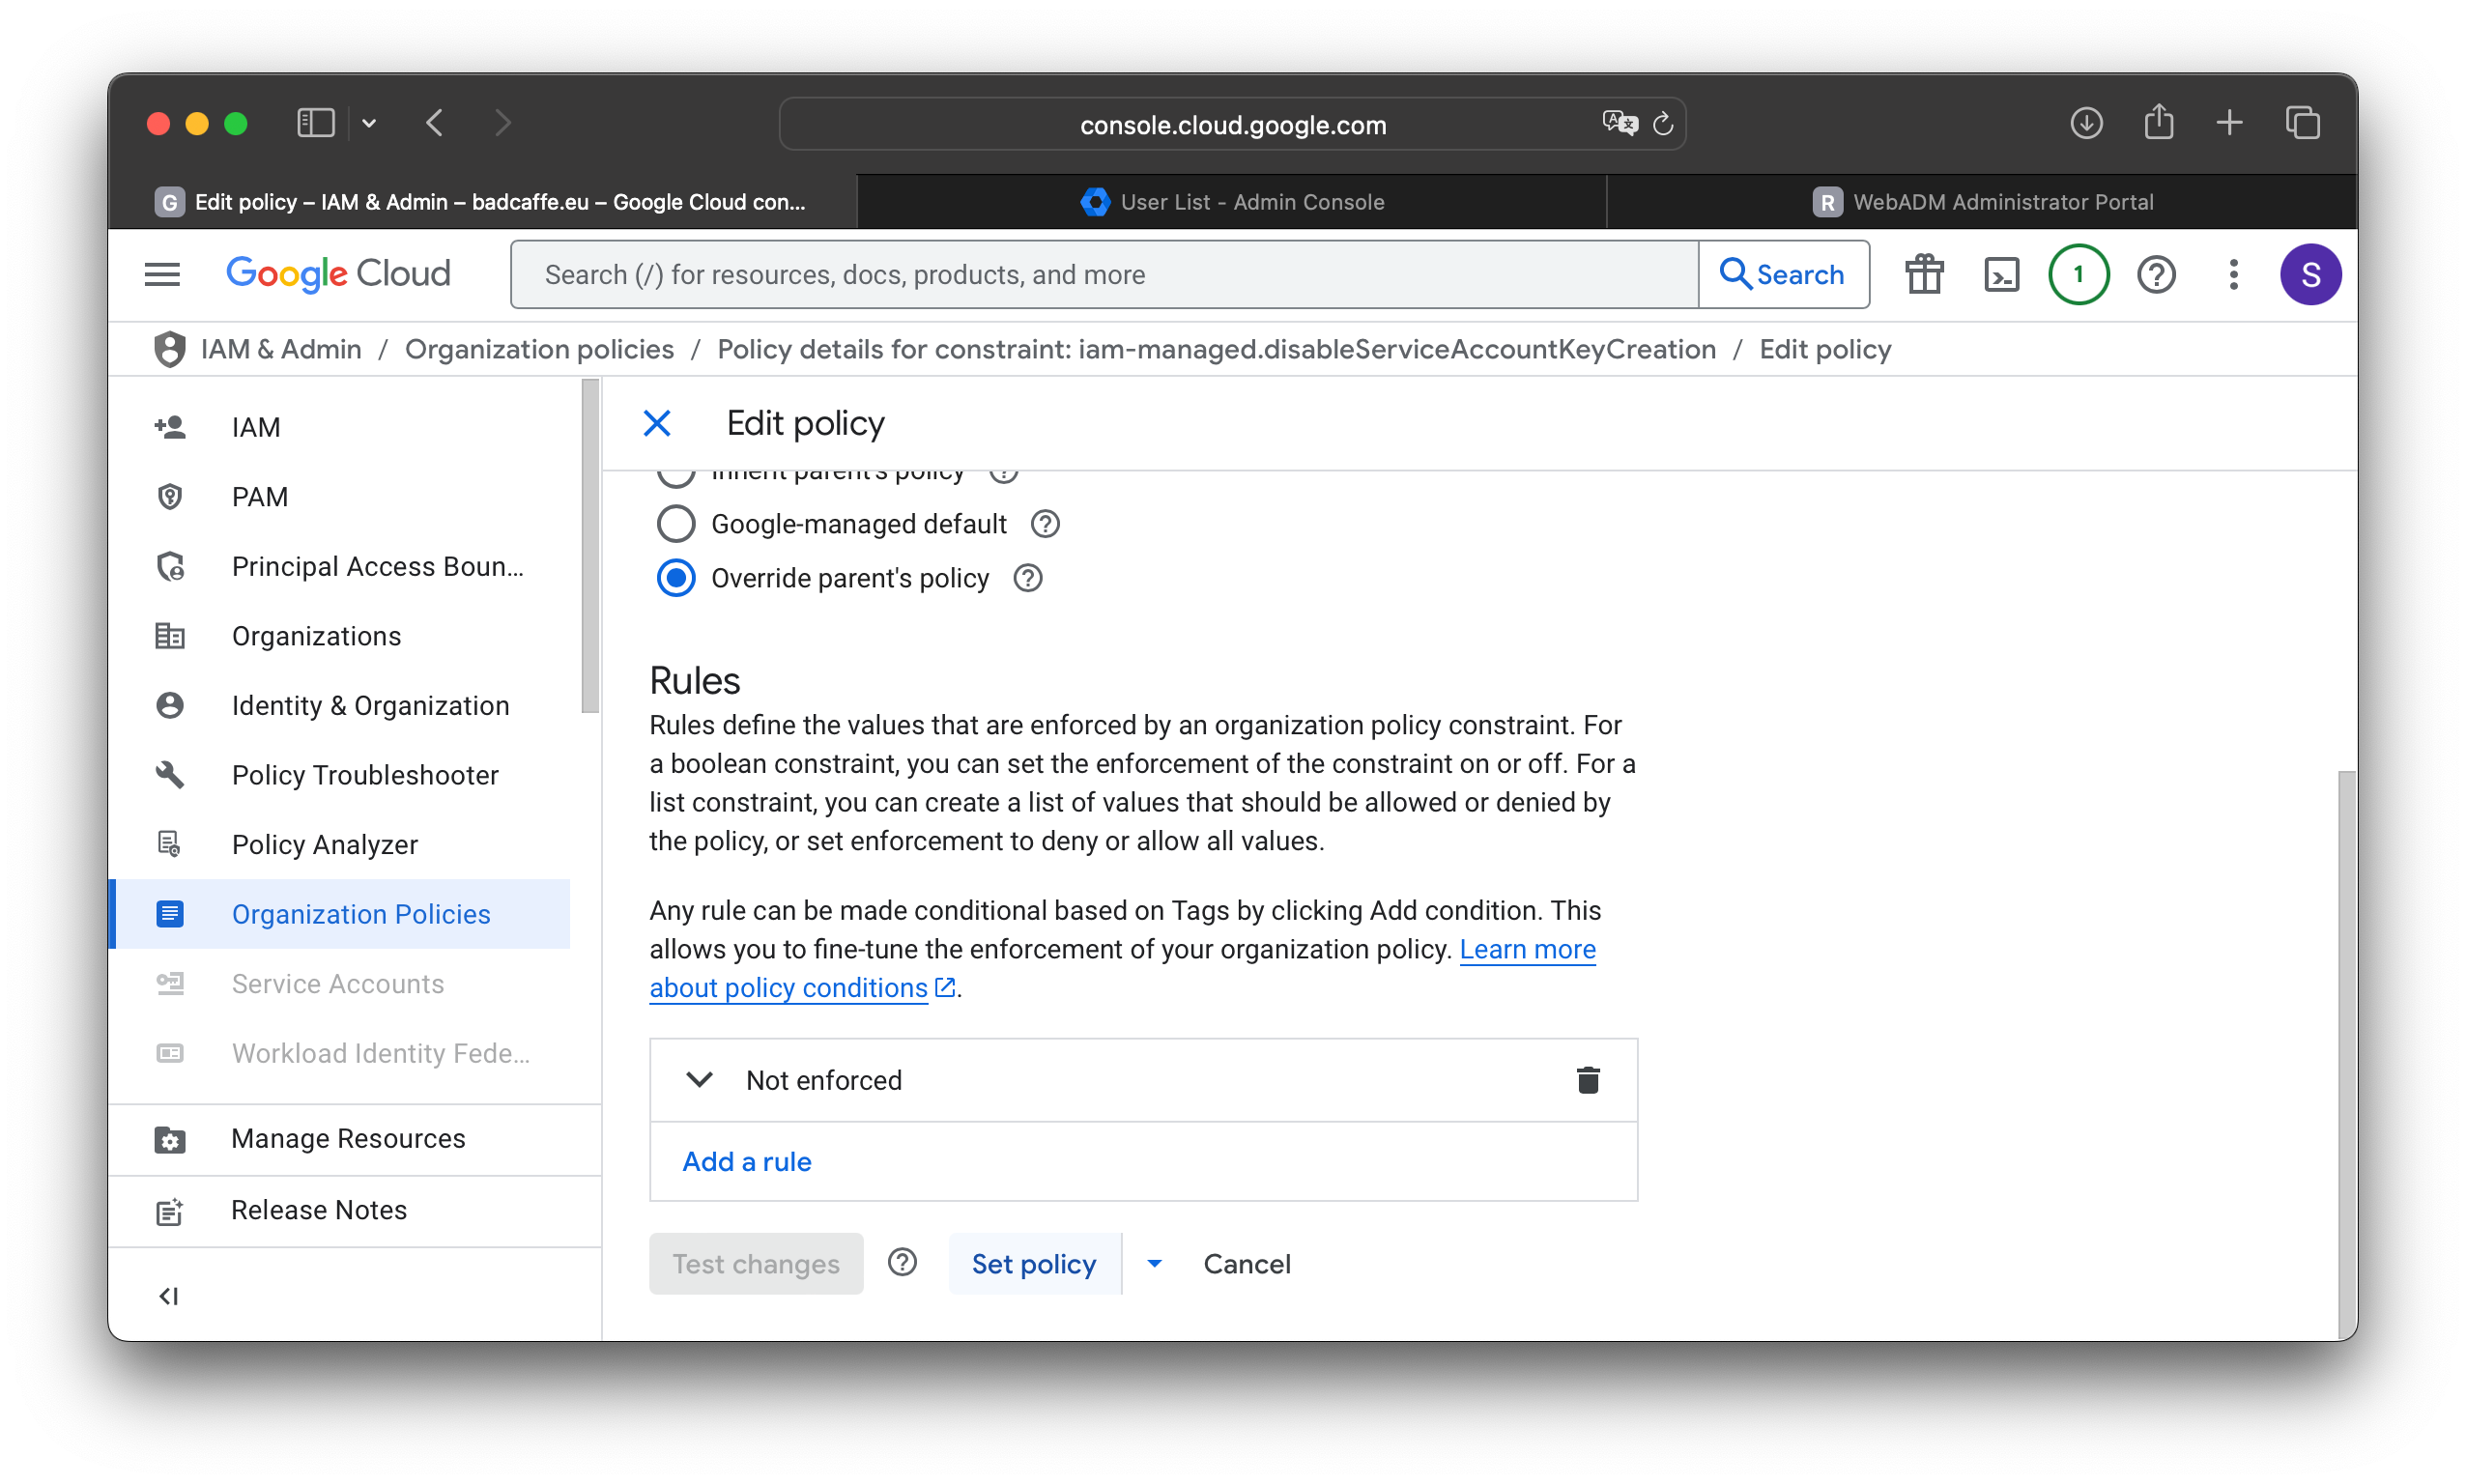Open the help question mark in header

click(2156, 274)
